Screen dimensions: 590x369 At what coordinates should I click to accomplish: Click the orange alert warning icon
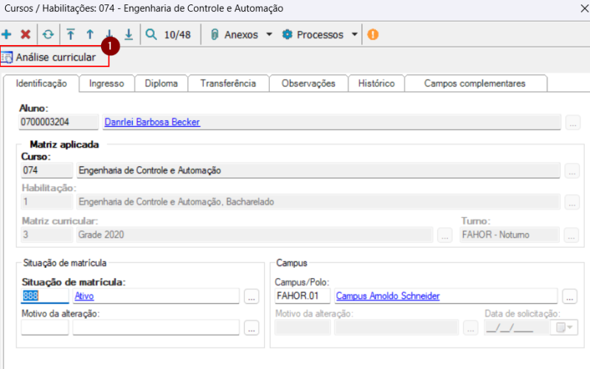pos(373,35)
